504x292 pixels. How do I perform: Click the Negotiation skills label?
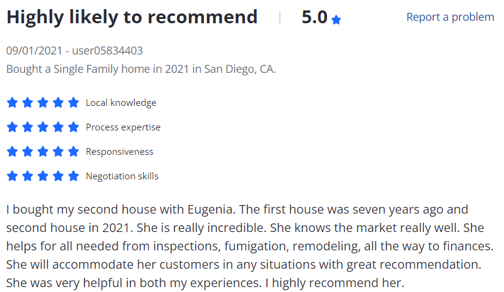point(122,176)
